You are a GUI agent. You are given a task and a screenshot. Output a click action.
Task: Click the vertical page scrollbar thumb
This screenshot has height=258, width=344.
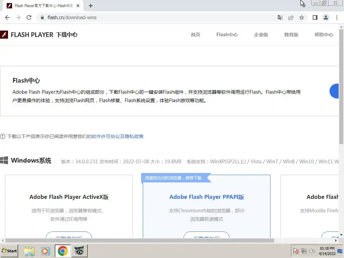coord(341,87)
